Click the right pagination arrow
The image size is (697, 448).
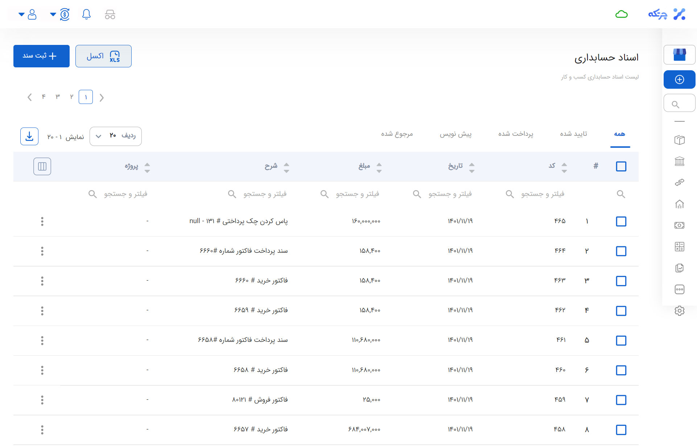(102, 97)
